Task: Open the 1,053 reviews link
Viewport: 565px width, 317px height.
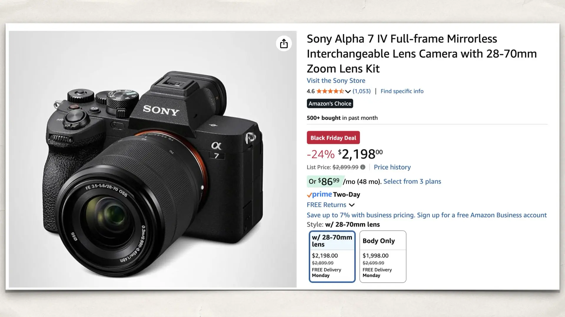Action: coord(362,91)
